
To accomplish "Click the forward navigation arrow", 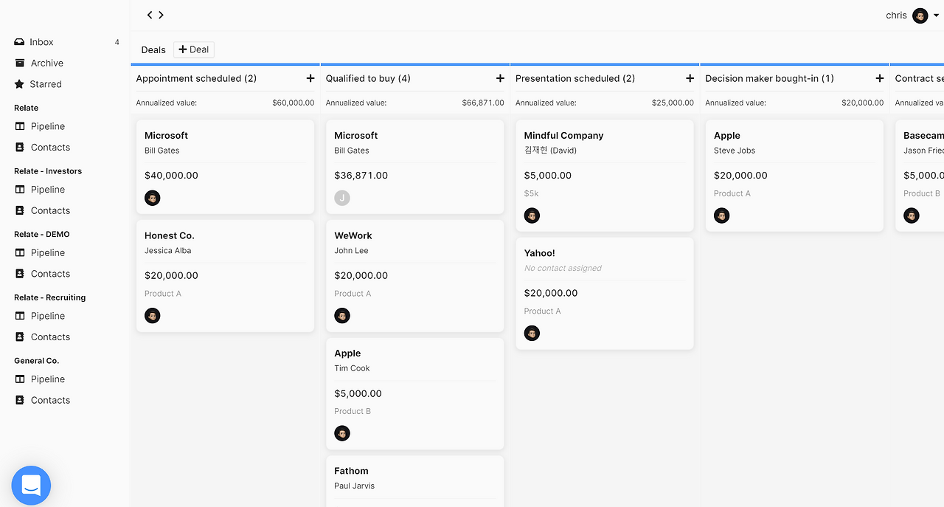I will point(161,15).
